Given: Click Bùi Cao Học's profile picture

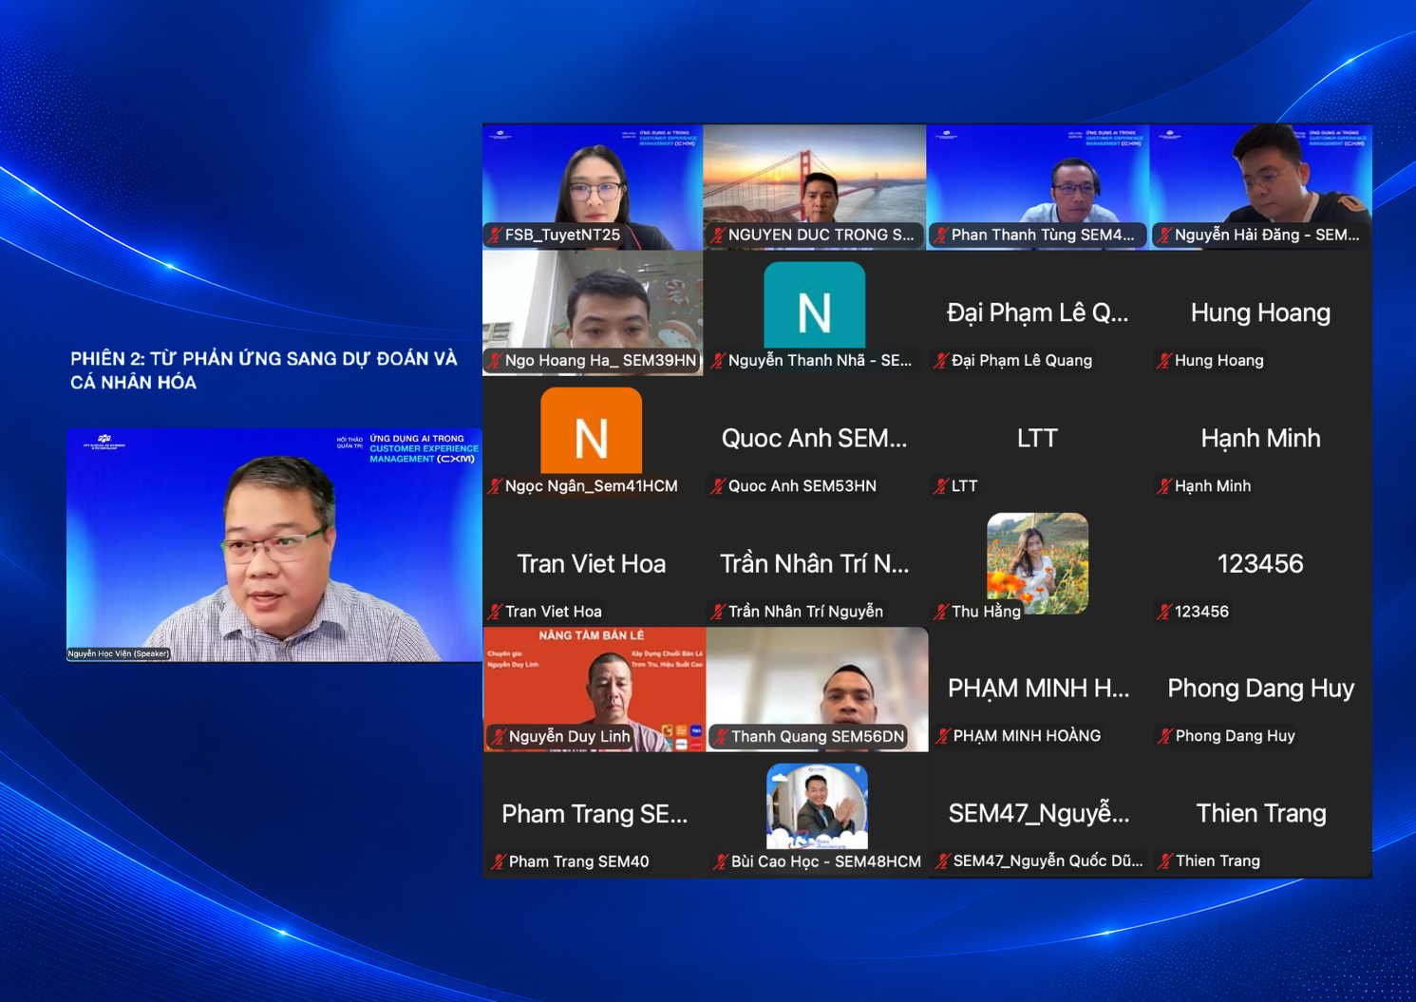Looking at the screenshot, I should (817, 806).
